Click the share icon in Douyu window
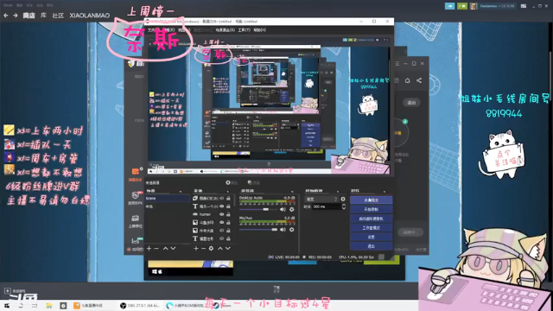Viewport: 553px width, 311px height. 419,80
